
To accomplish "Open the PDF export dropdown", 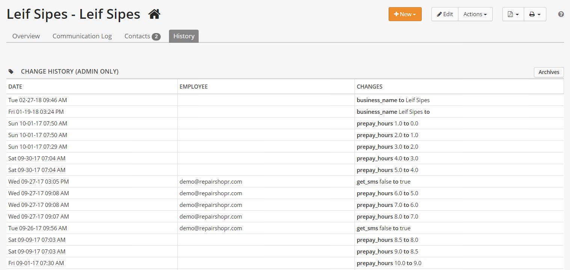I will 513,14.
